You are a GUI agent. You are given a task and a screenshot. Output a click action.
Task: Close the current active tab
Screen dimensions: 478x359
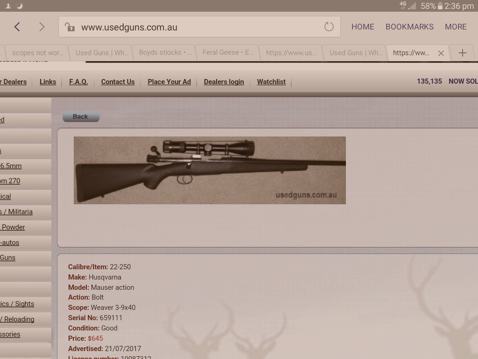441,53
